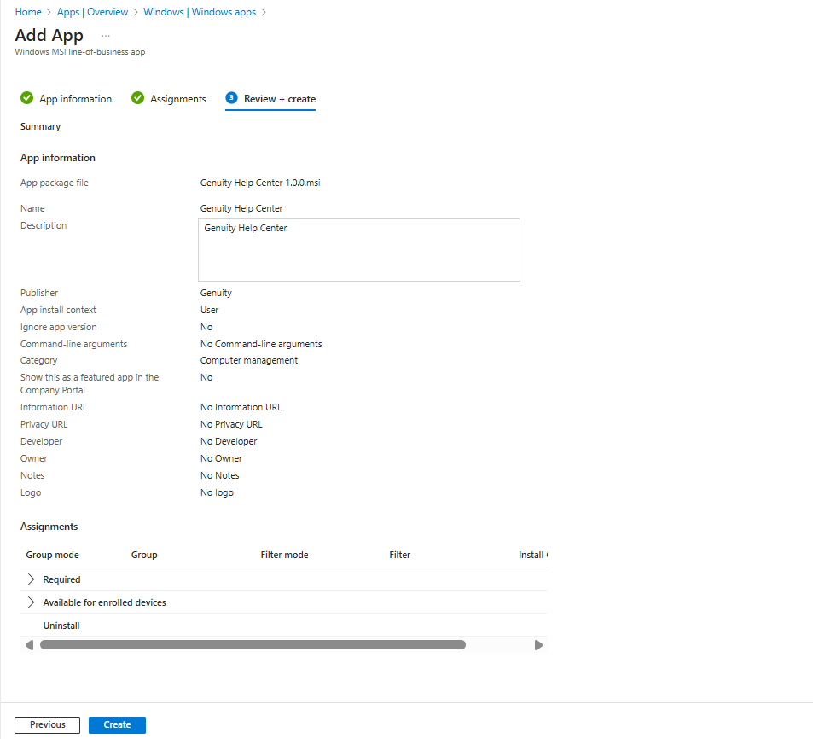The image size is (813, 739).
Task: Click the Genuity publisher value
Action: pyautogui.click(x=216, y=293)
